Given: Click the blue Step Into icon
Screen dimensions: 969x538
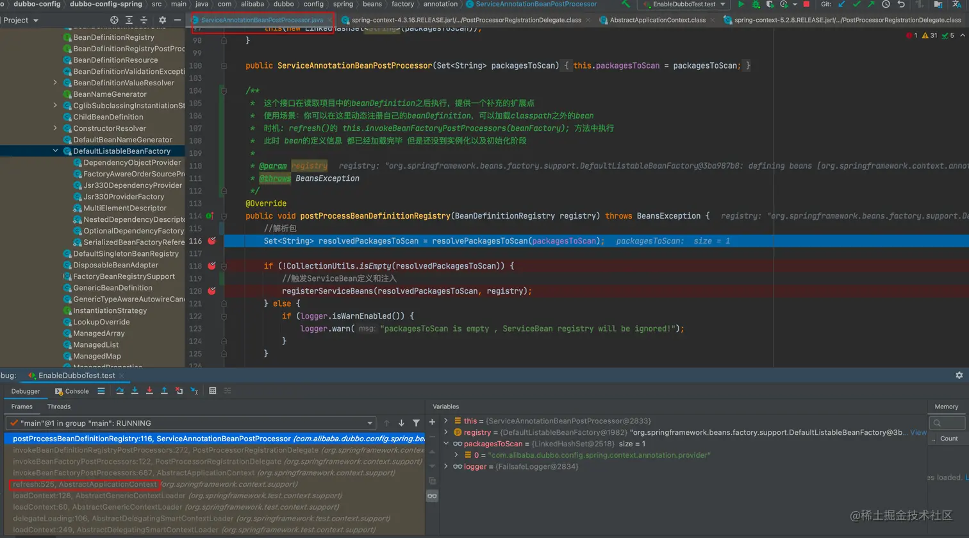Looking at the screenshot, I should (x=135, y=391).
